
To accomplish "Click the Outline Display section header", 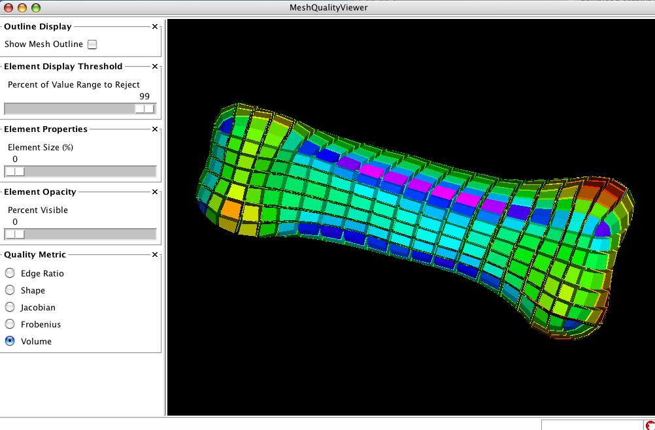I will coord(38,27).
